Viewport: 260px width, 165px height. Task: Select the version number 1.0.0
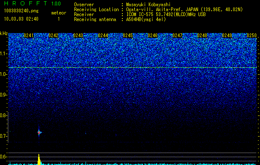56,4
